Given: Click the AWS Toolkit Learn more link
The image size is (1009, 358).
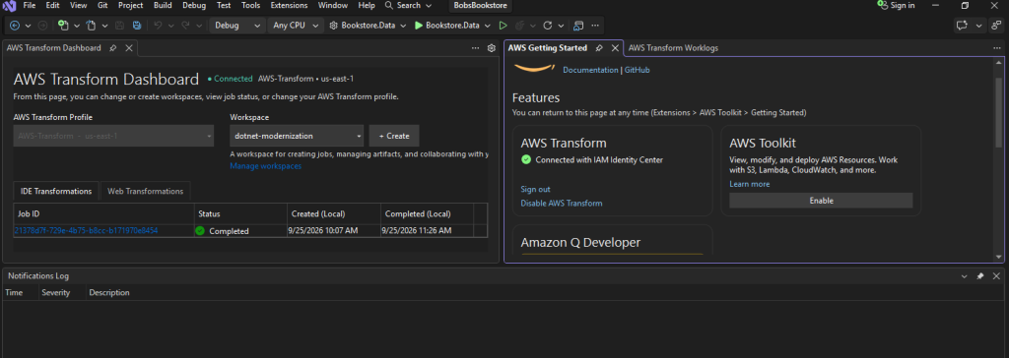Looking at the screenshot, I should tap(749, 185).
